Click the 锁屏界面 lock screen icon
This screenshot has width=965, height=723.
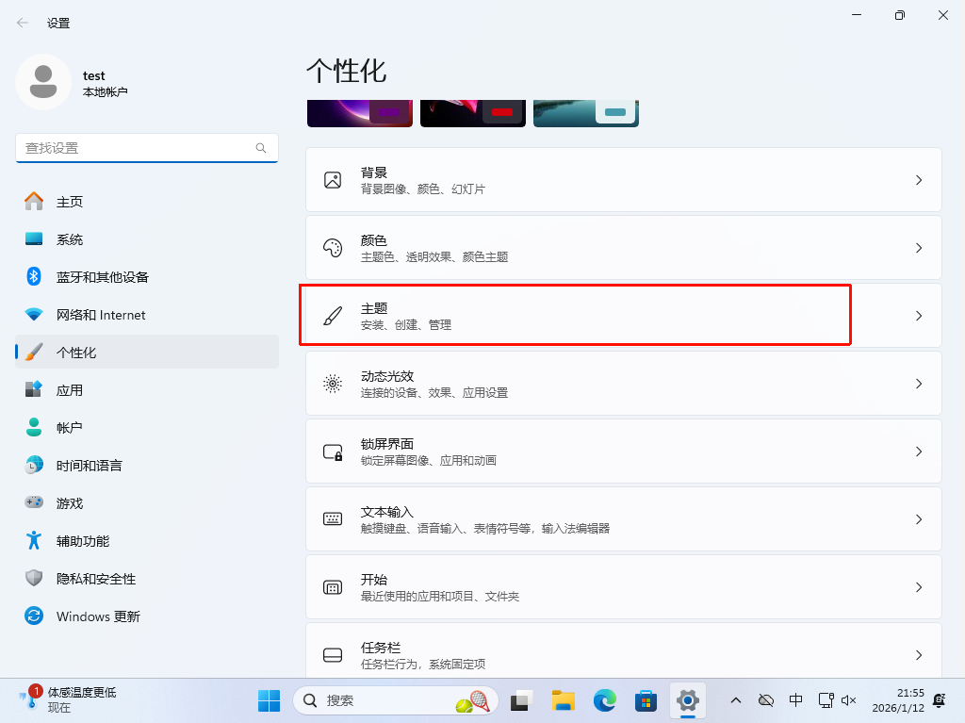(333, 452)
